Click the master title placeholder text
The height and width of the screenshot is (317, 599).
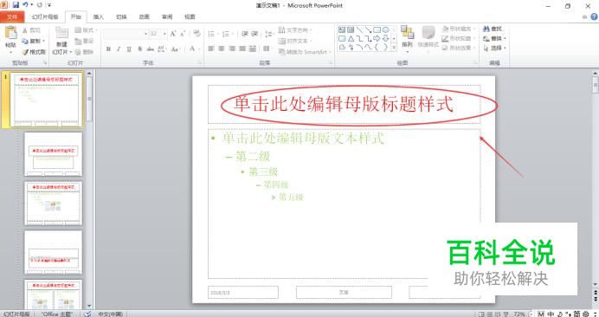[x=344, y=105]
